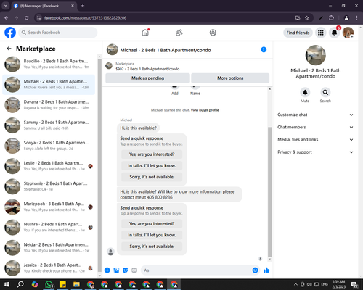Viewport: 363px width, 290px height.
Task: Open the account profile picture menu
Action: coord(348,33)
